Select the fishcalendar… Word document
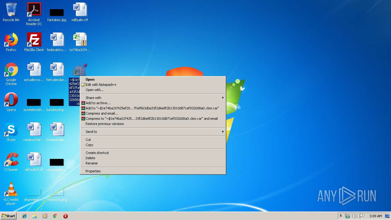Image resolution: width=391 pixels, height=220 pixels. [x=57, y=72]
